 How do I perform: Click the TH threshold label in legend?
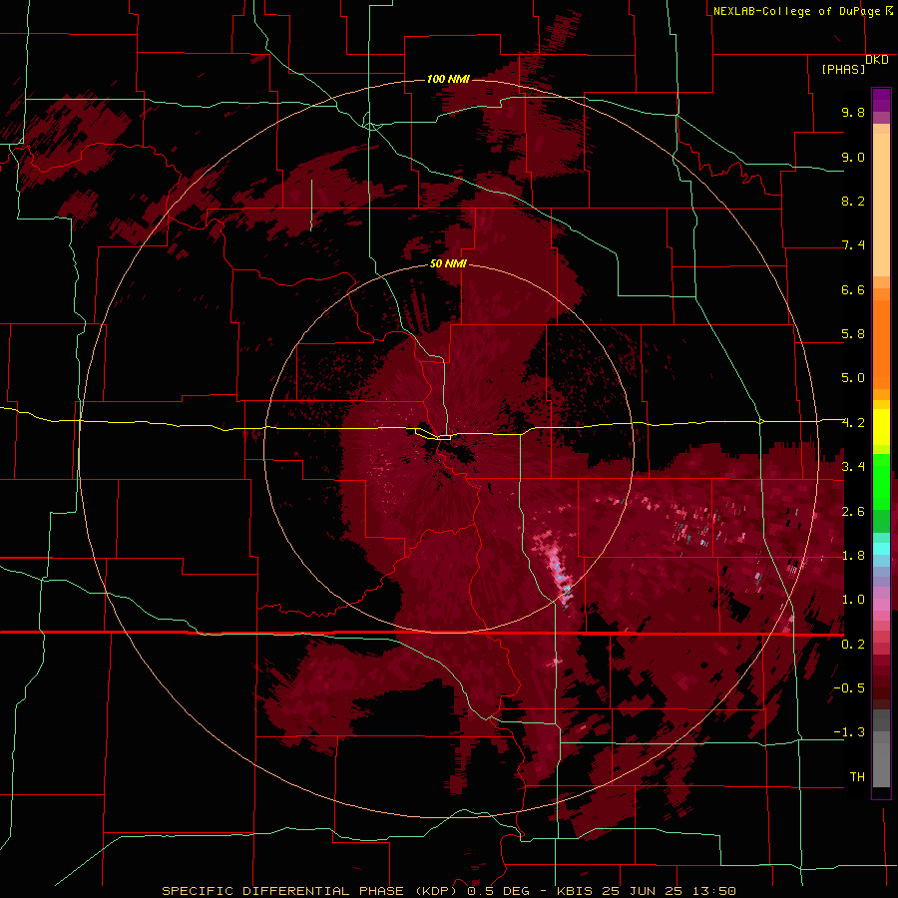(x=857, y=777)
